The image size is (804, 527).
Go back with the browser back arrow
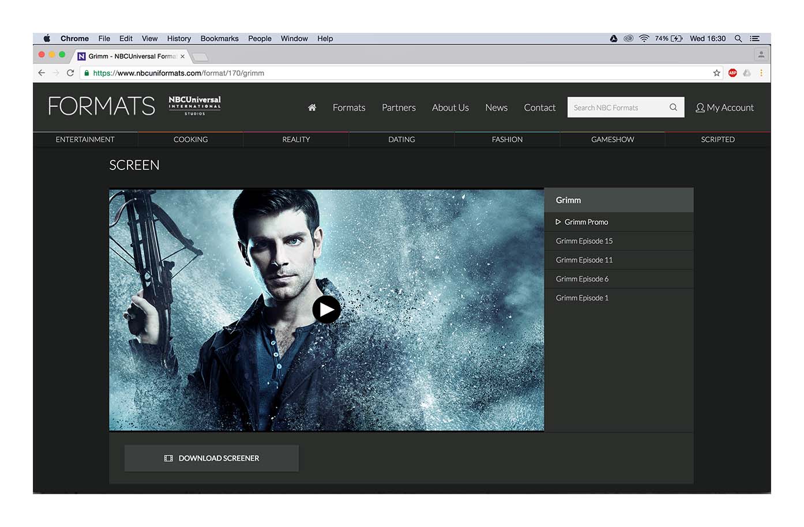coord(42,73)
